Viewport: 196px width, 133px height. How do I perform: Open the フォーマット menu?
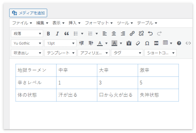pyautogui.click(x=99, y=23)
